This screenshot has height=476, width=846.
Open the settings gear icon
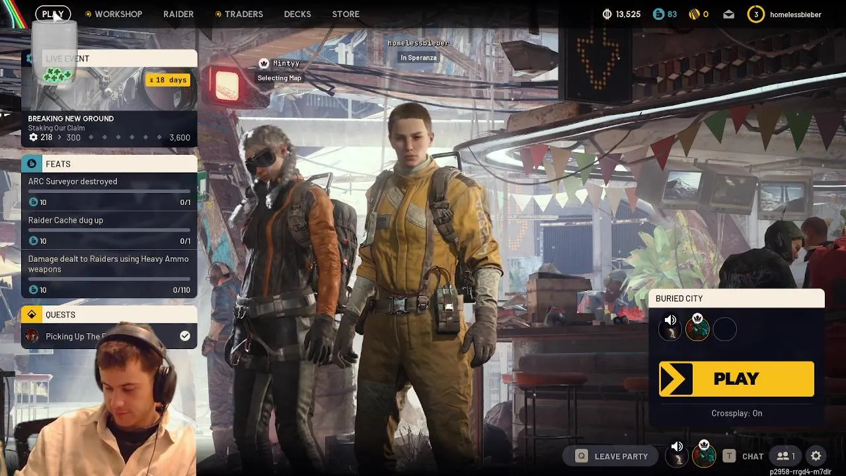[x=816, y=456]
